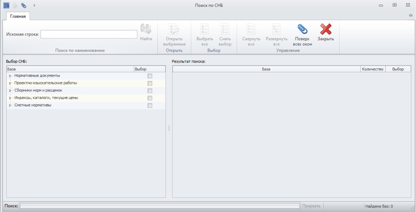
Task: Click the Количество column header
Action: 373,69
